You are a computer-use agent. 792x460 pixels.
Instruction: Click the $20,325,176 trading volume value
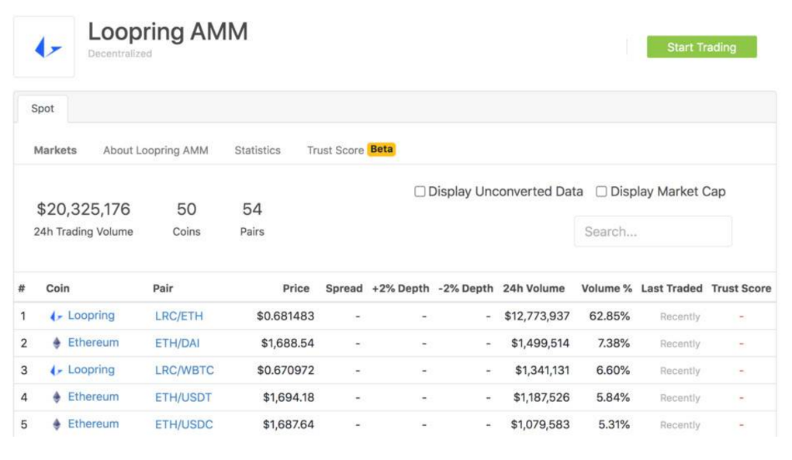pyautogui.click(x=83, y=209)
